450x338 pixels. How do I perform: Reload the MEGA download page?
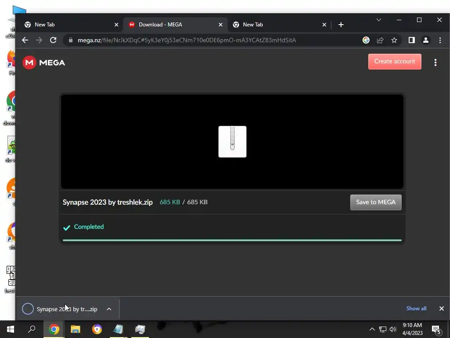coord(53,40)
